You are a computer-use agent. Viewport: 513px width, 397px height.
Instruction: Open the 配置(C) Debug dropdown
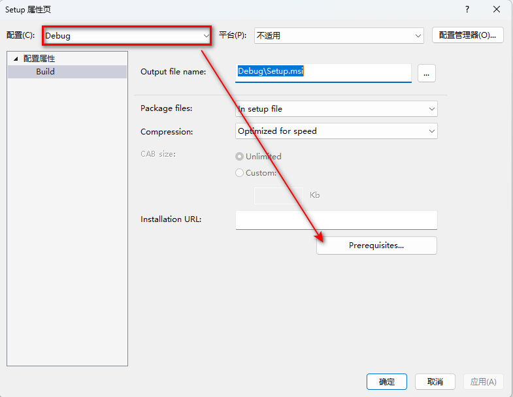pos(127,36)
